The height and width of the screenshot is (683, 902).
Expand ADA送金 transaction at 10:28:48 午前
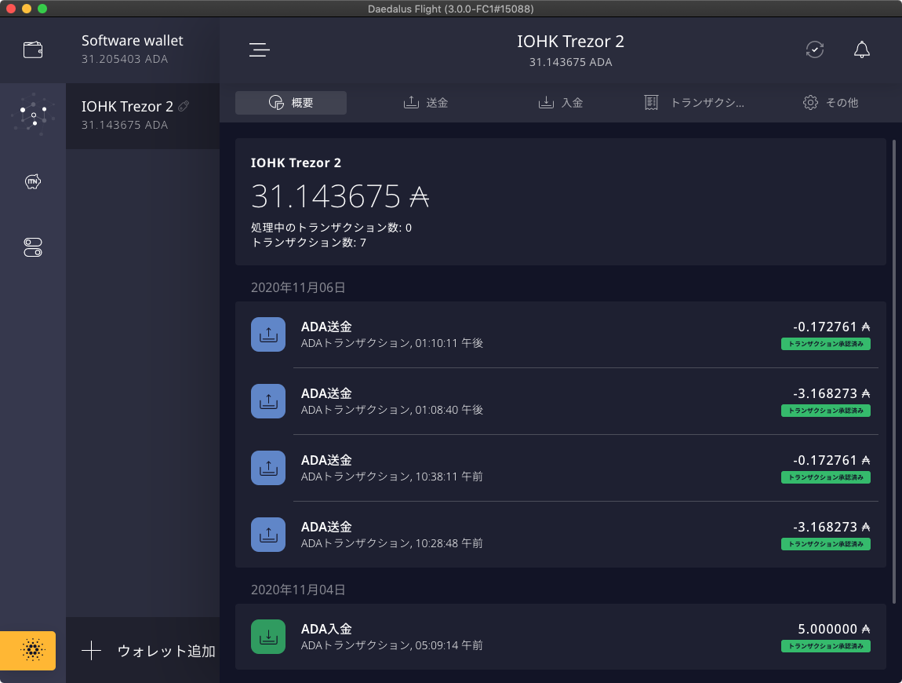pos(560,535)
